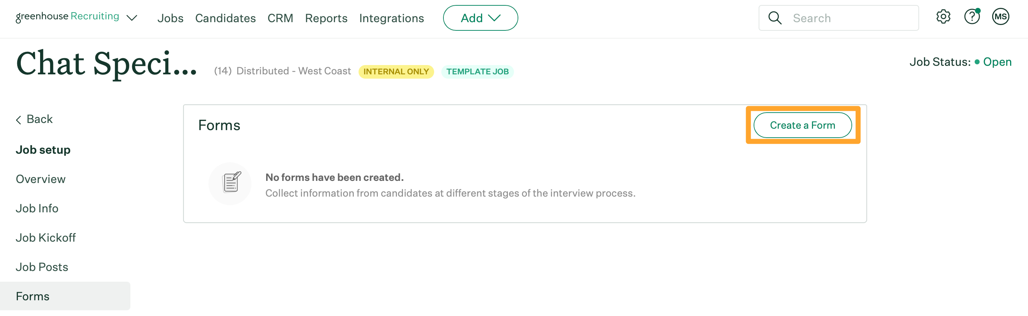The image size is (1028, 316).
Task: Open the MS user avatar menu
Action: click(x=1000, y=17)
